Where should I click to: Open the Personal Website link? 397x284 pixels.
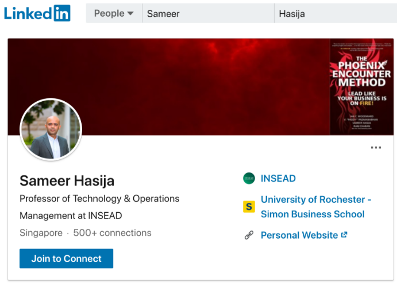299,235
